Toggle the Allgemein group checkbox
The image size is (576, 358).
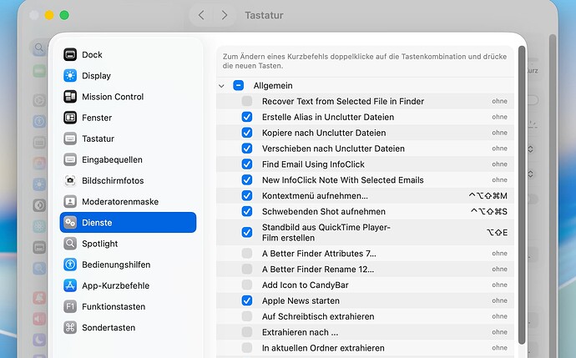coord(239,85)
